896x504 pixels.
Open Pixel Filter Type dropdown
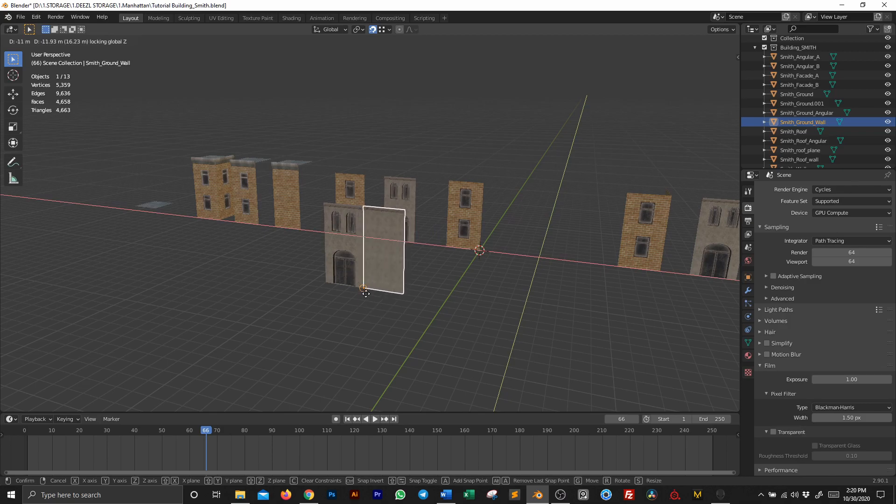pos(852,407)
